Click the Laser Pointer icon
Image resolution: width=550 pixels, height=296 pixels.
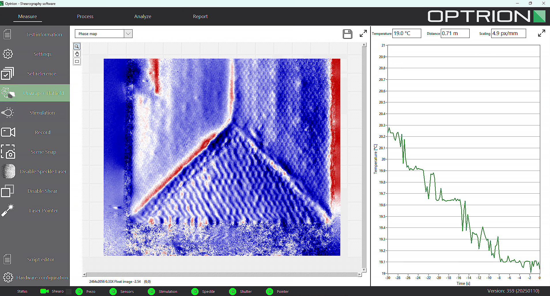point(8,210)
